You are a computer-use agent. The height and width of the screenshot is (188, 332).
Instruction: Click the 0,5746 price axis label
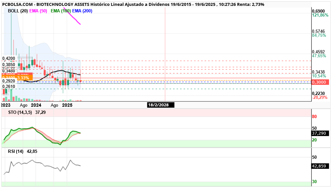pos(318,32)
